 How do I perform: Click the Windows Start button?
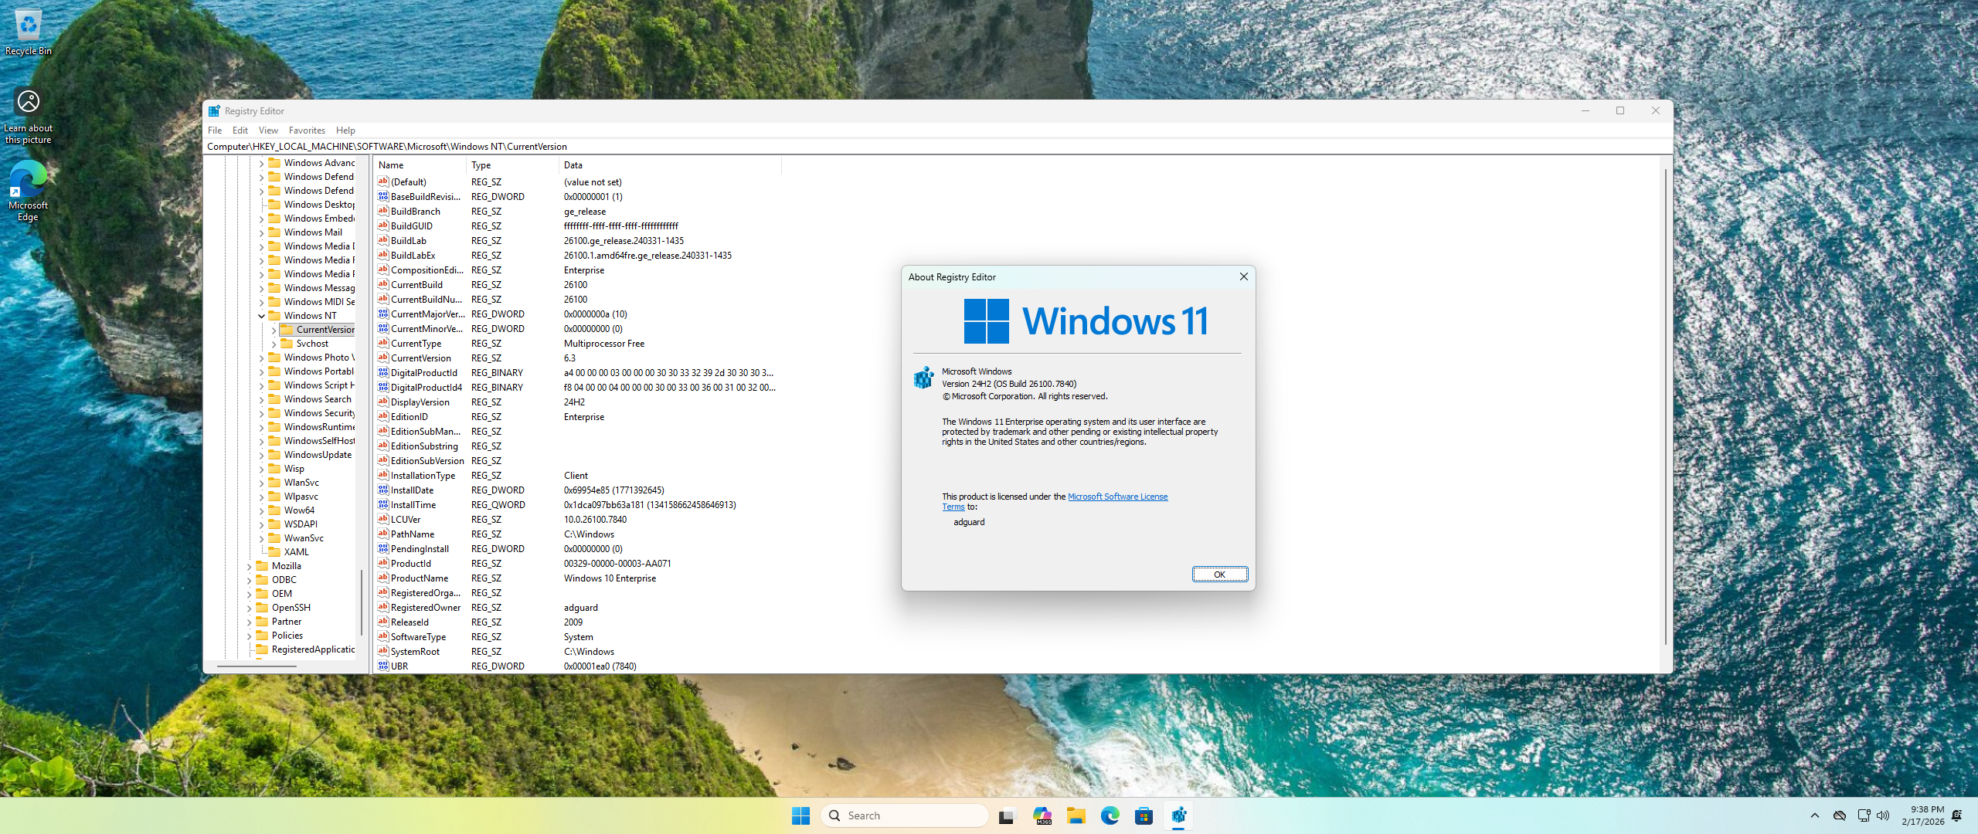800,815
